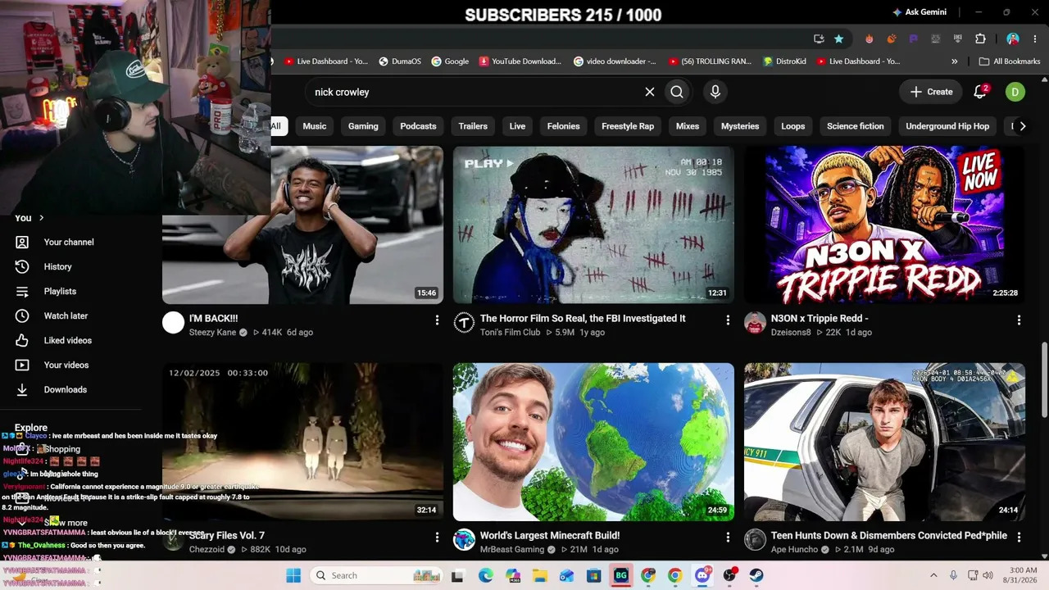Viewport: 1049px width, 590px height.
Task: Open options for Scary Files Vol. 7
Action: point(437,538)
